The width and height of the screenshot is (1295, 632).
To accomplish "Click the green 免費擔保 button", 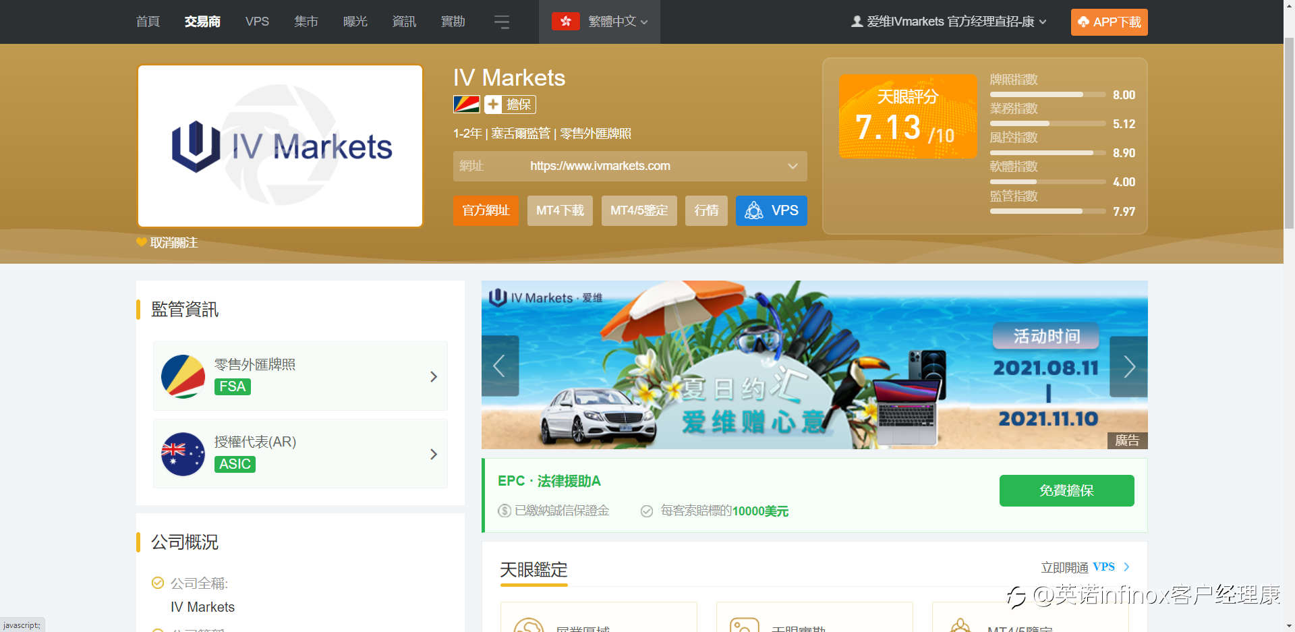I will [1066, 490].
